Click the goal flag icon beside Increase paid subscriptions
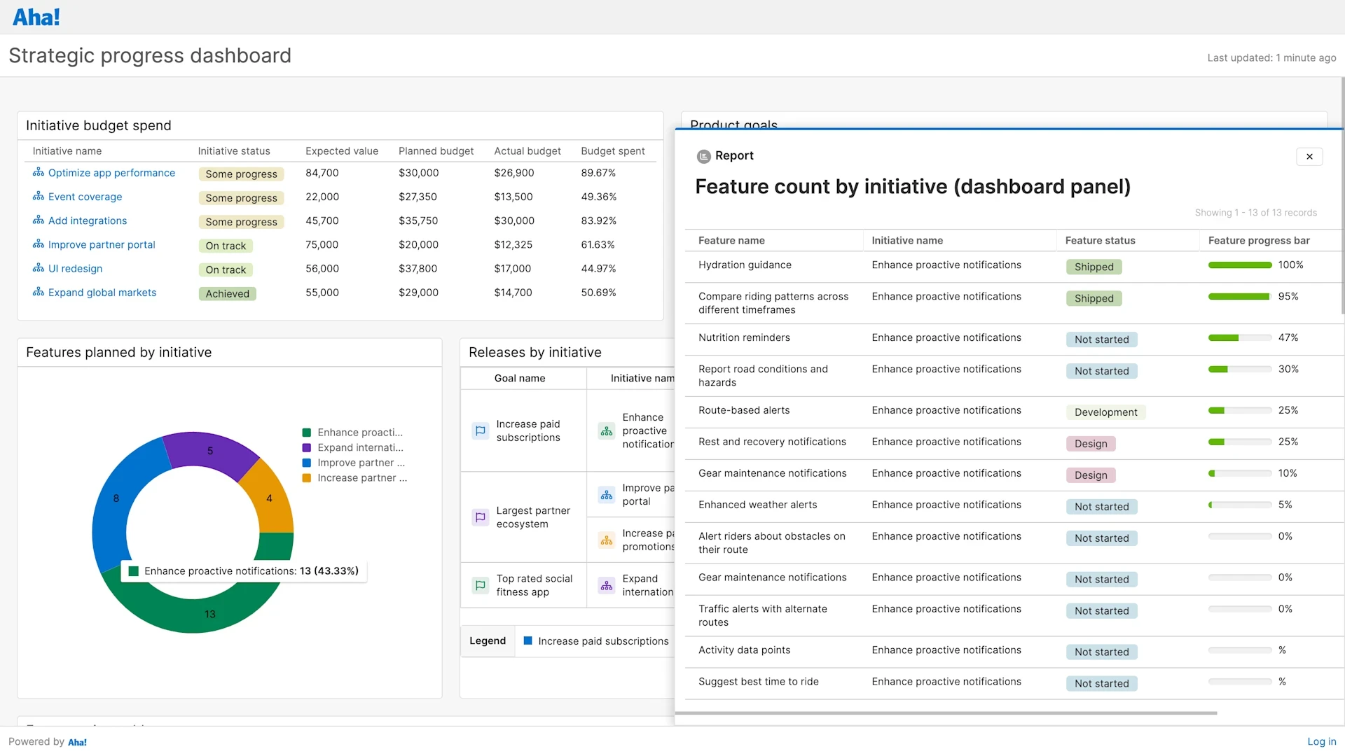Screen dimensions: 1345x756 [x=481, y=431]
